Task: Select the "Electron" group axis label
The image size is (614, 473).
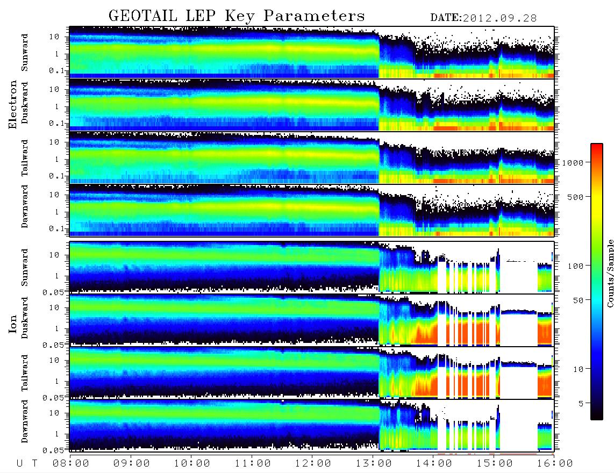Action: click(12, 104)
